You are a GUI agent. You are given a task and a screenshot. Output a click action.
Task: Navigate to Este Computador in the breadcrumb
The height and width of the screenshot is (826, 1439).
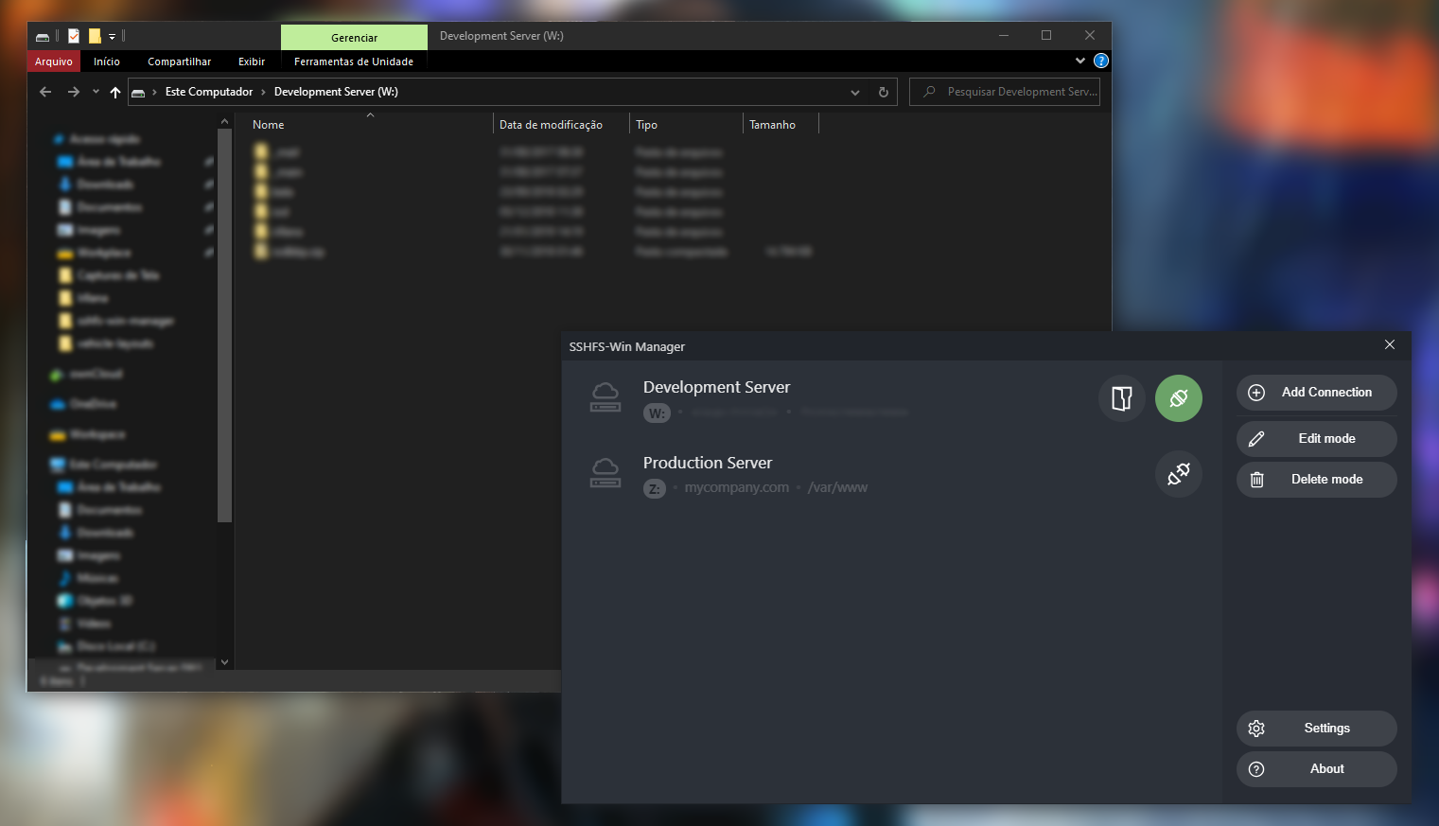(209, 91)
